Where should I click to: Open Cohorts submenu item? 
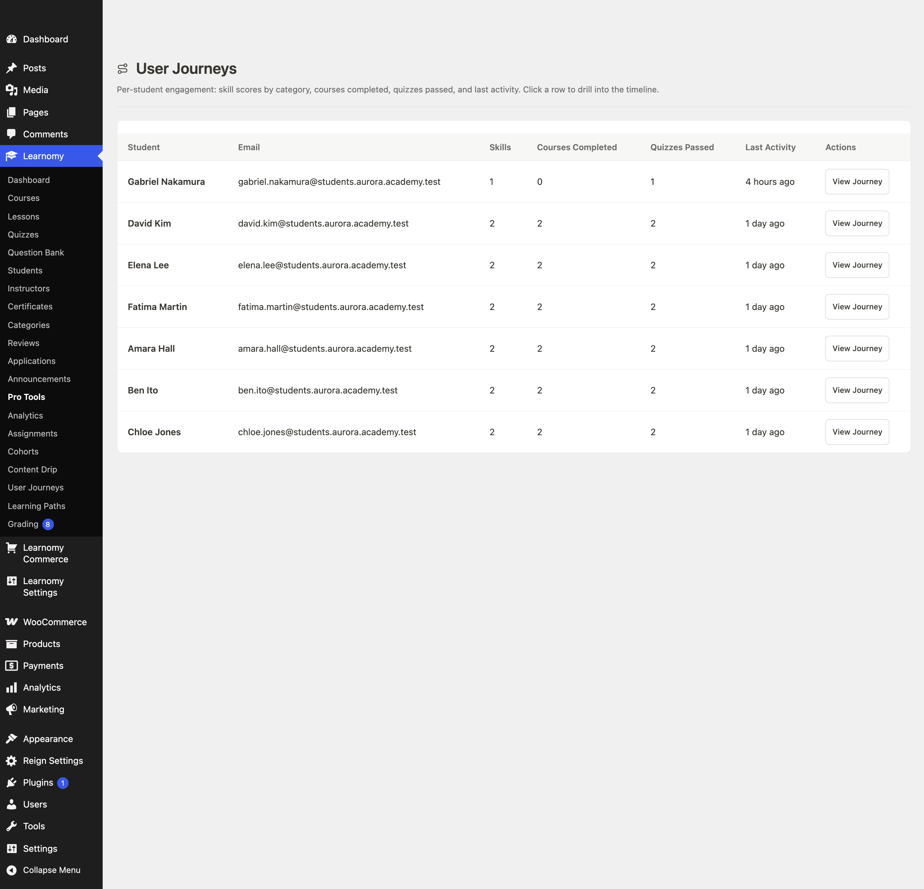click(x=23, y=451)
